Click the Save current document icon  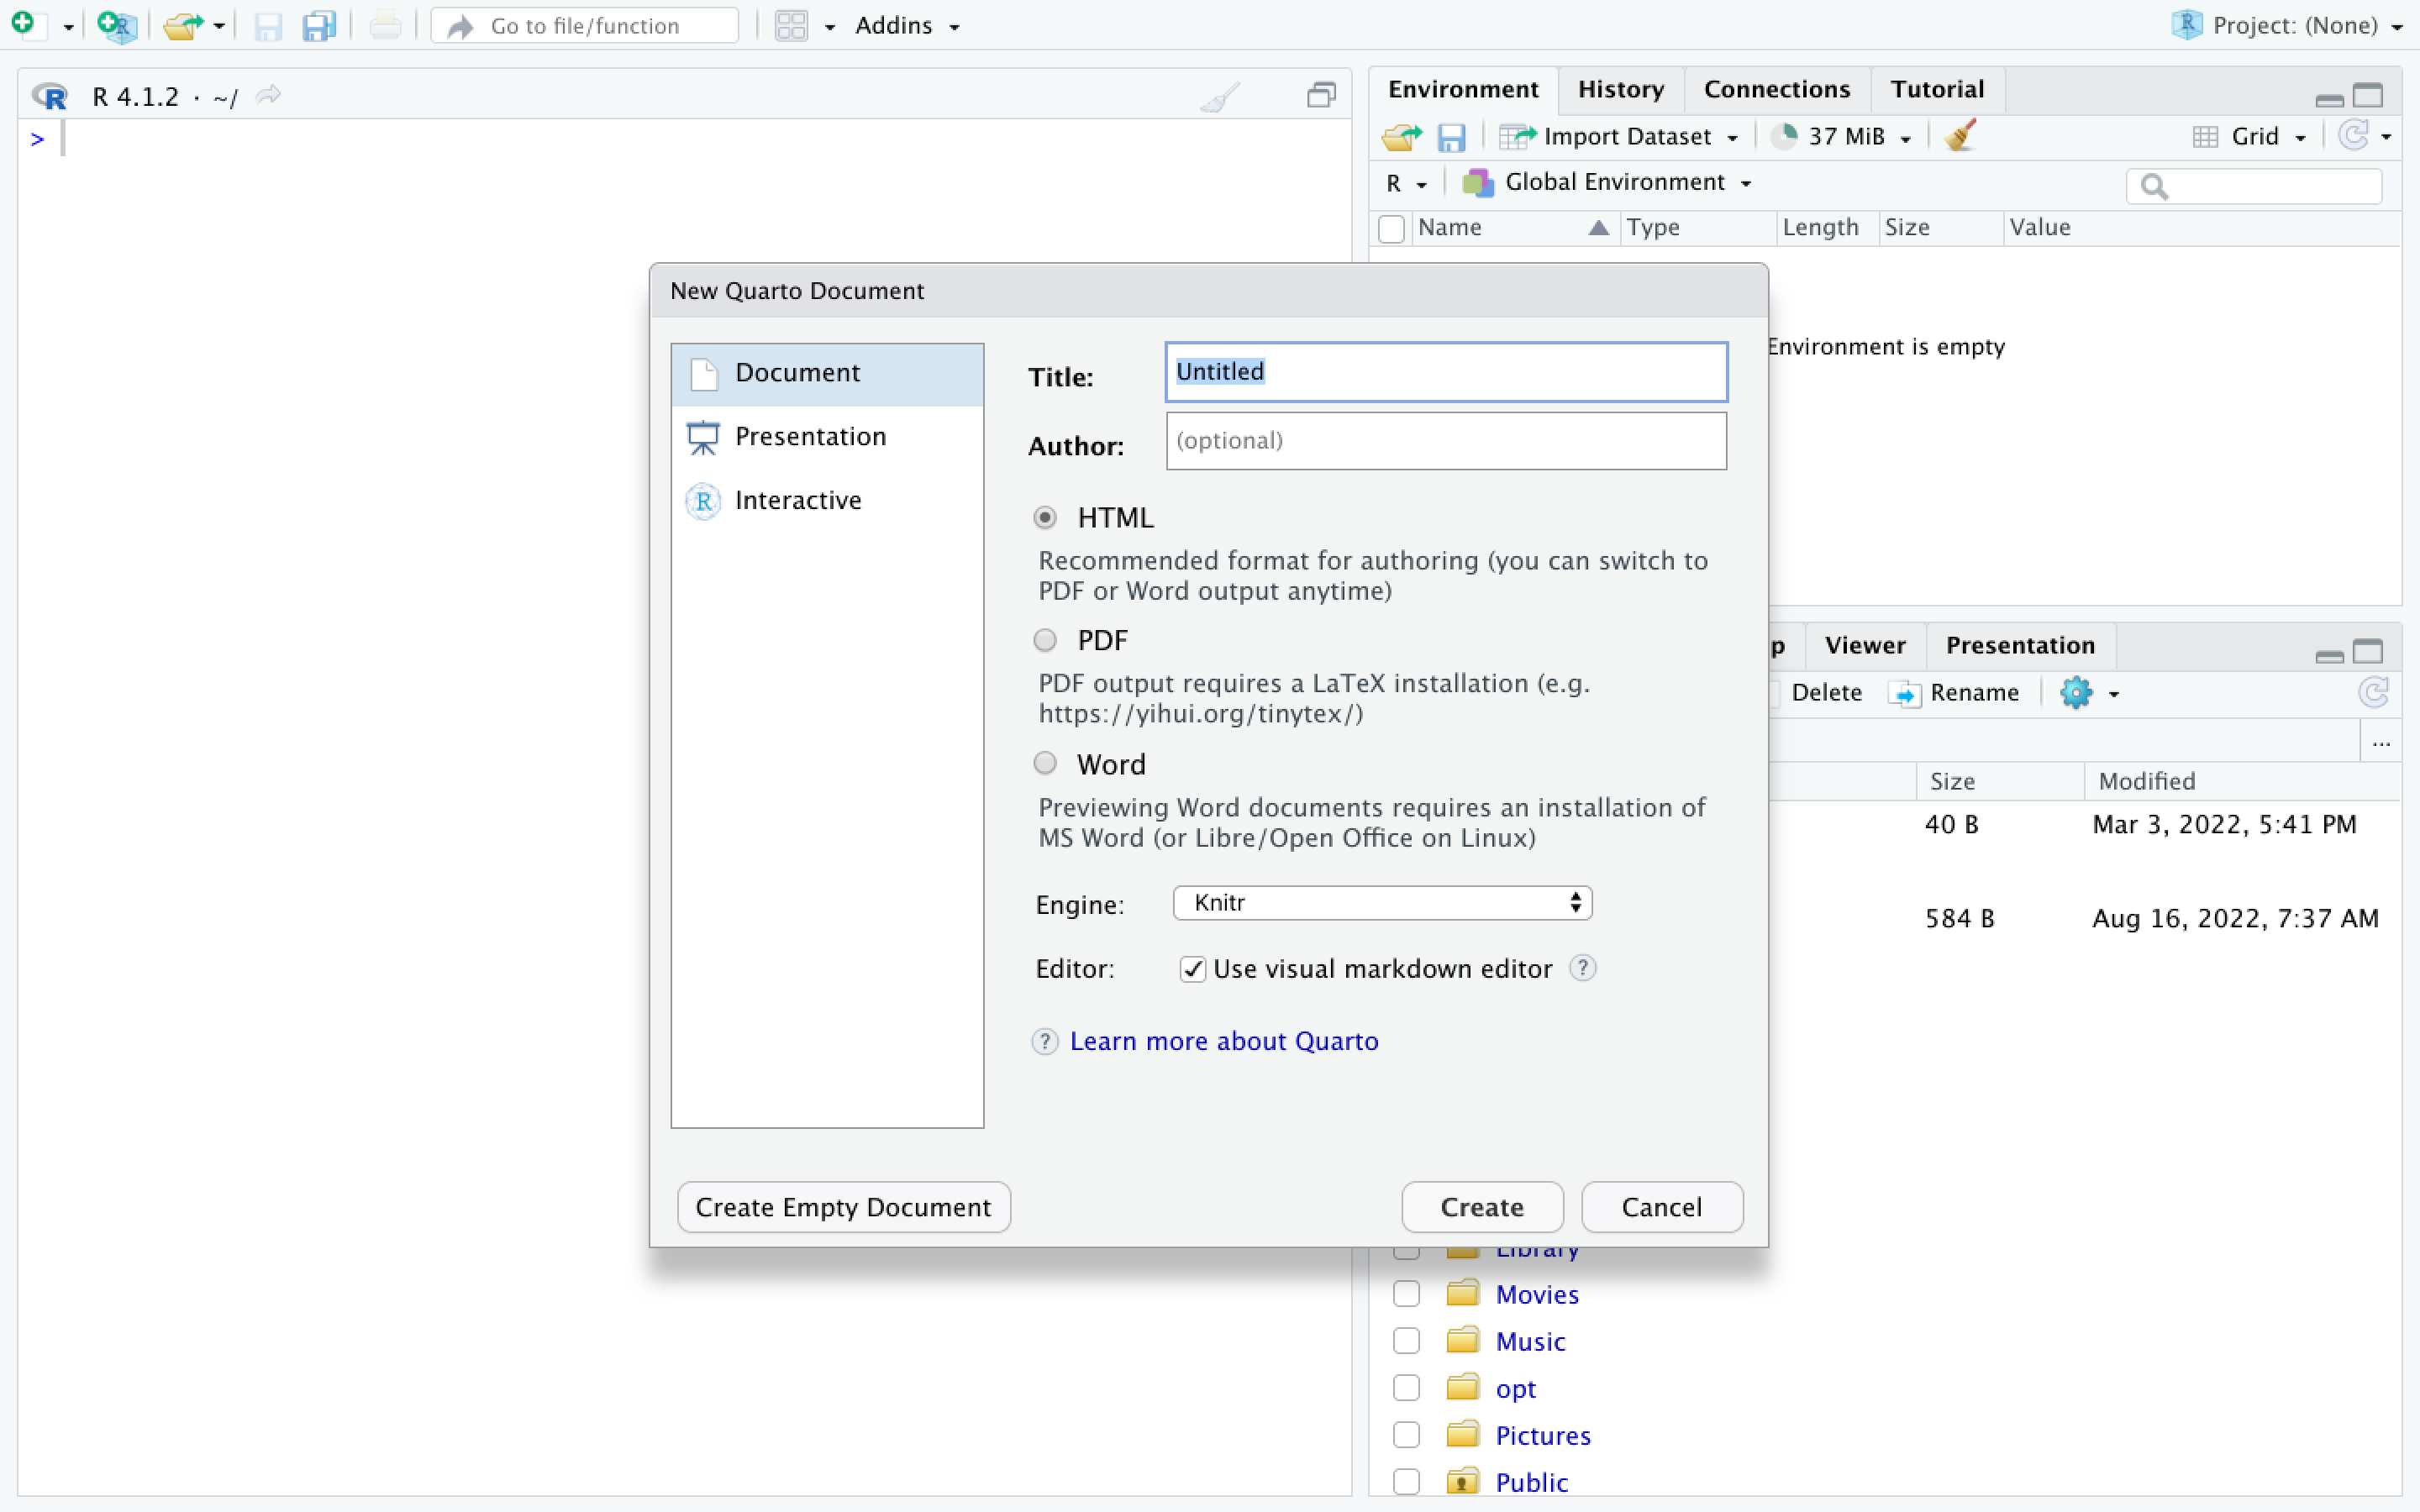coord(267,26)
